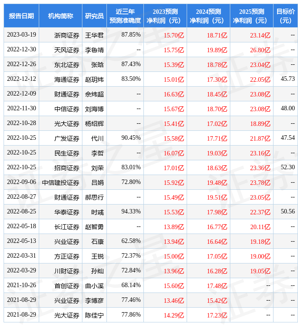Click target price 52.30
Image resolution: width=298 pixels, height=326 pixels.
(288, 167)
